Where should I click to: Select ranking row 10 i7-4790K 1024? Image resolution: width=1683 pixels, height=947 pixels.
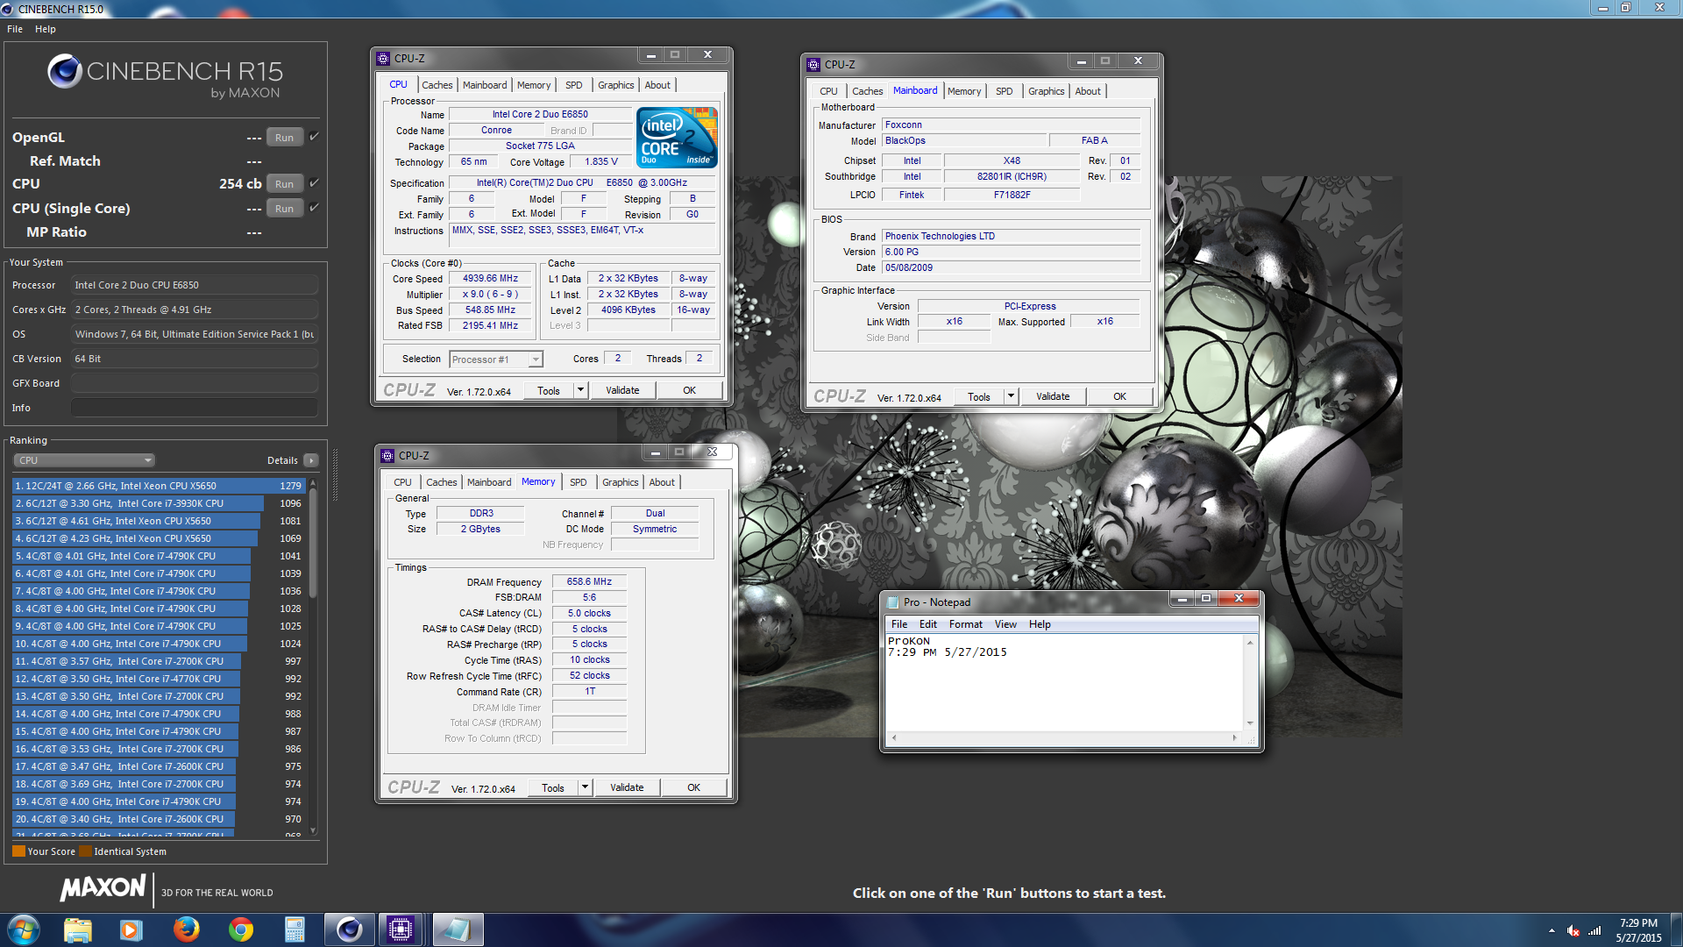[159, 644]
